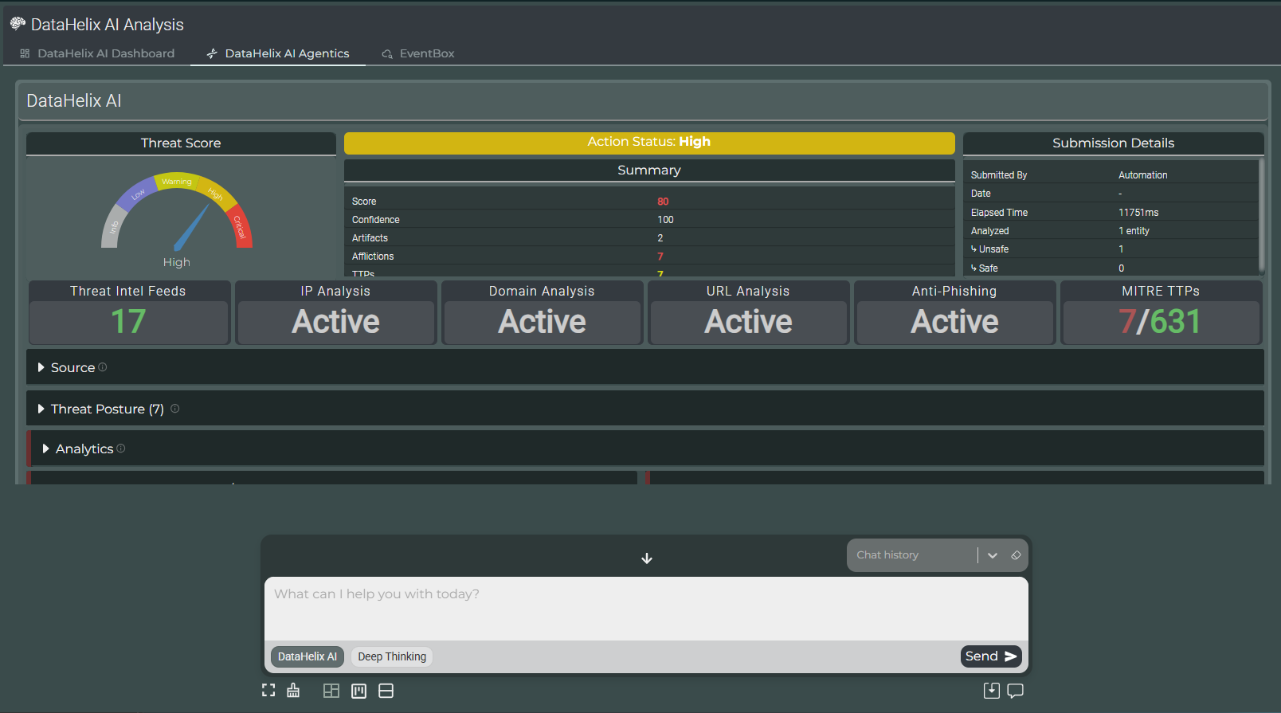This screenshot has height=713, width=1281.
Task: Click the Summary panel header
Action: pos(649,170)
